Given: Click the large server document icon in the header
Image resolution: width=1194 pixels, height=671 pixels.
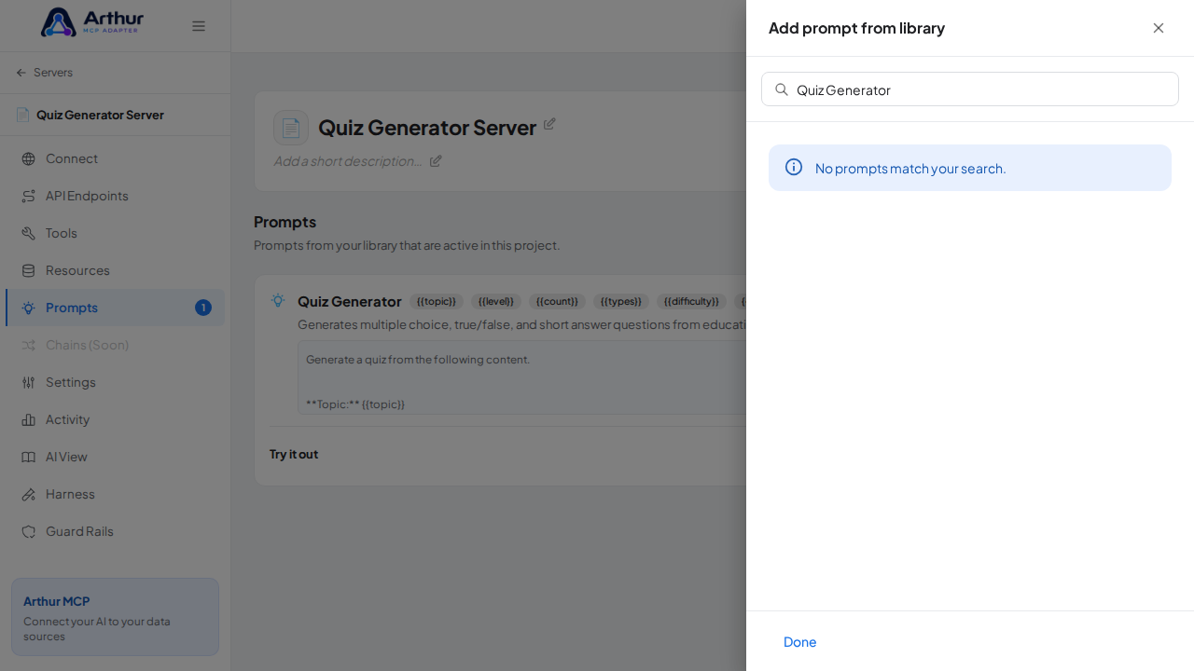Looking at the screenshot, I should click(x=291, y=128).
